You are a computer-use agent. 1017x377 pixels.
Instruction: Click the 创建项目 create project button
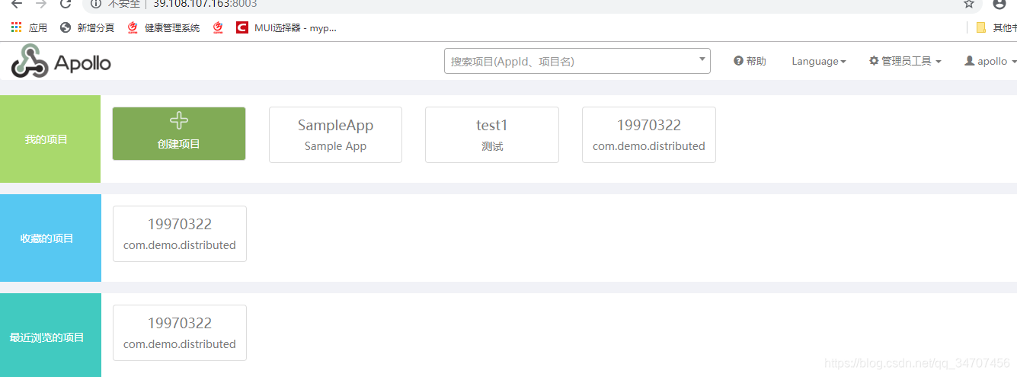coord(179,133)
